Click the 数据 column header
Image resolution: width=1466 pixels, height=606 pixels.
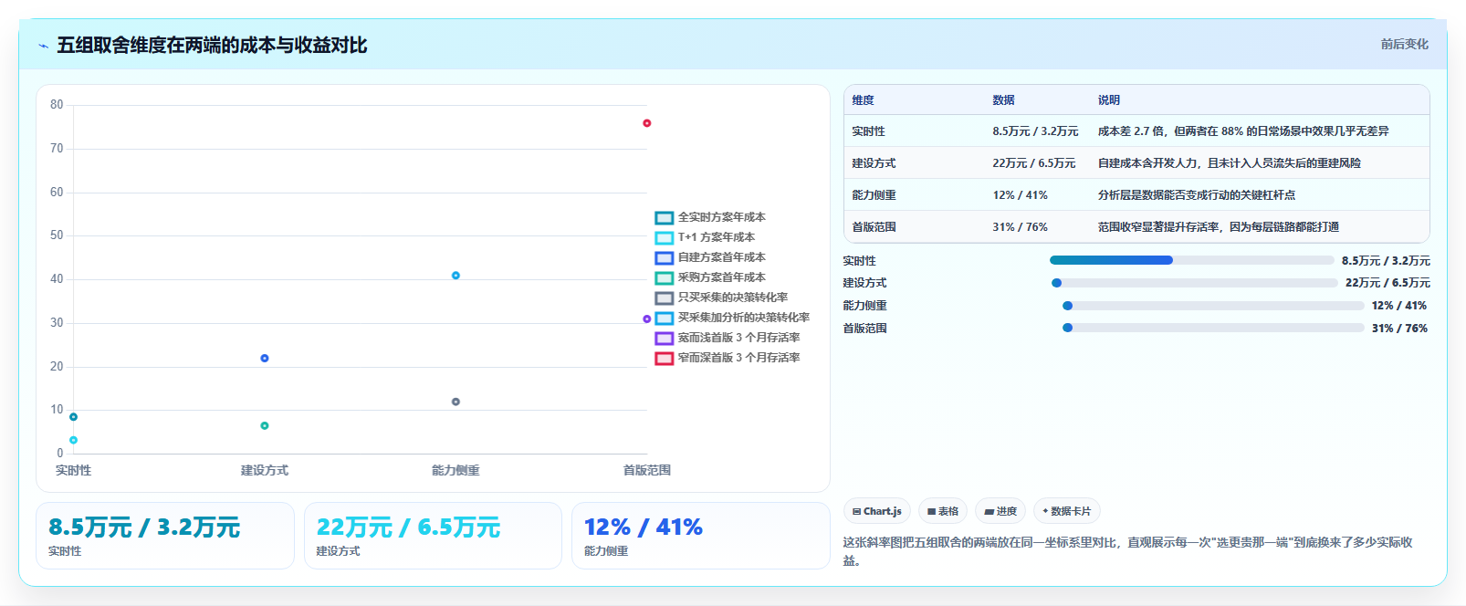1003,100
